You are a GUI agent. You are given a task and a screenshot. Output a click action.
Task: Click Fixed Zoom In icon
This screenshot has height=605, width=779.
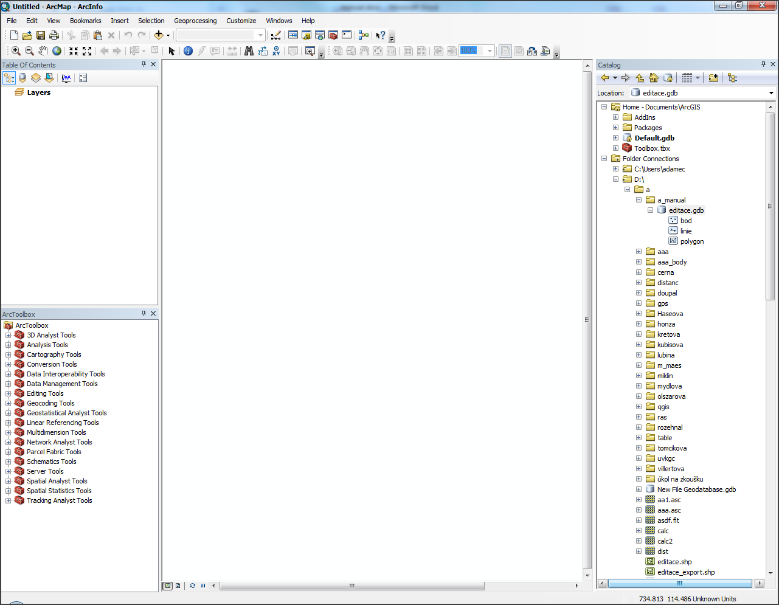pos(74,51)
